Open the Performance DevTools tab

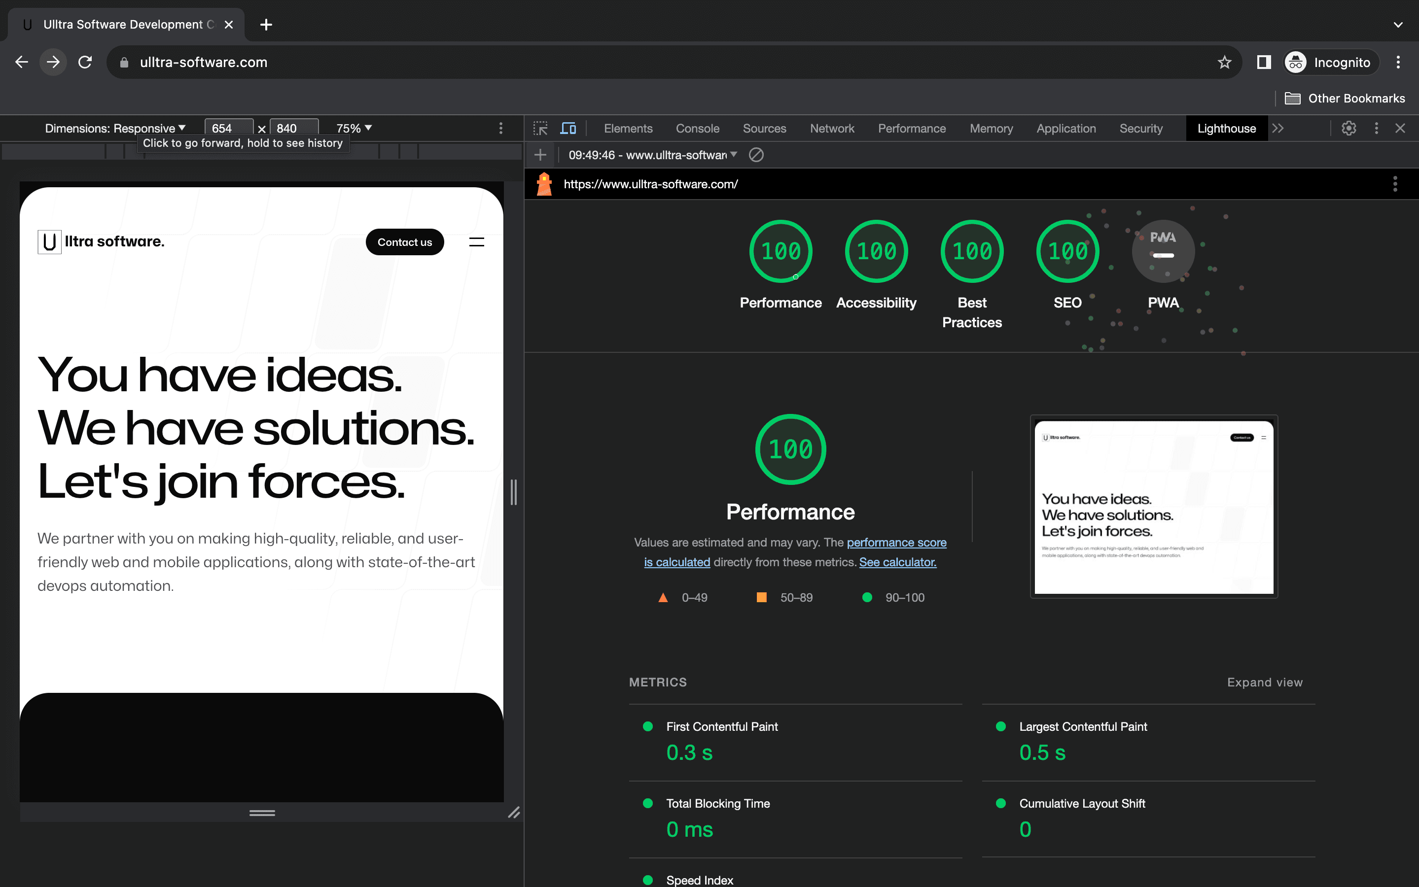point(911,129)
